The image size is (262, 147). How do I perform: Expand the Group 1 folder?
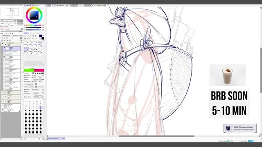click(5, 101)
